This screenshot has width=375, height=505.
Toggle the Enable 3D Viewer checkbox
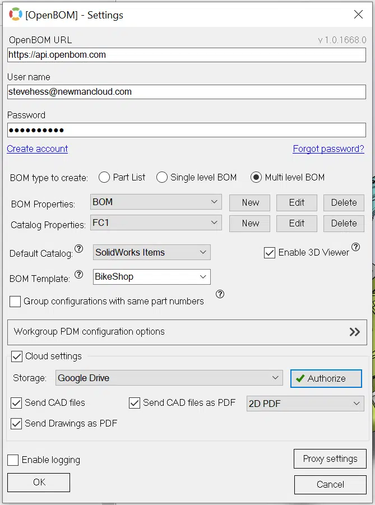(270, 253)
